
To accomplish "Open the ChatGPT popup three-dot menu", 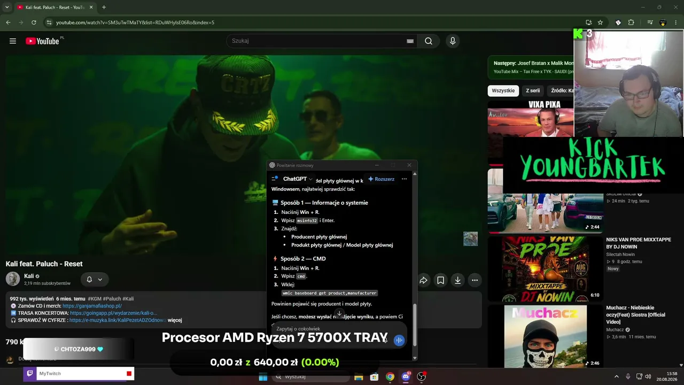I will (404, 179).
